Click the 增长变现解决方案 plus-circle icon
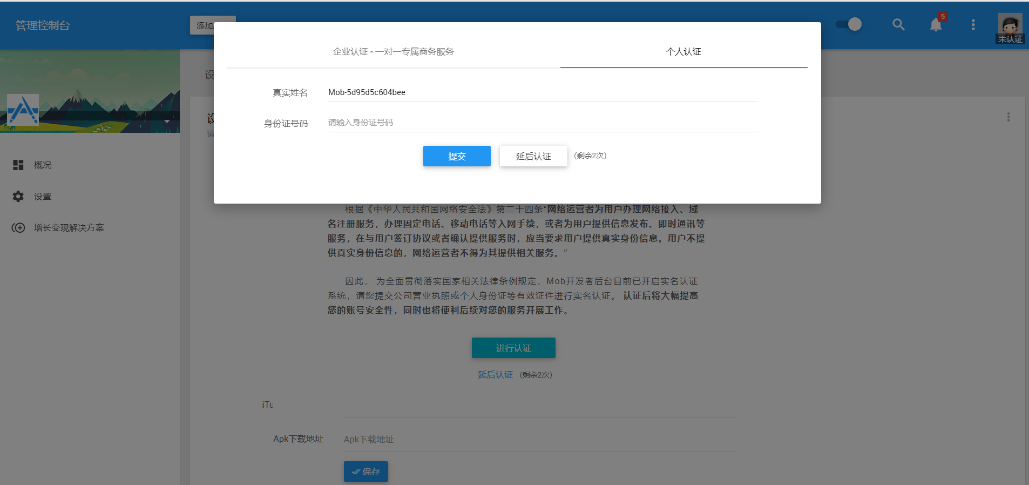The height and width of the screenshot is (485, 1029). click(18, 228)
